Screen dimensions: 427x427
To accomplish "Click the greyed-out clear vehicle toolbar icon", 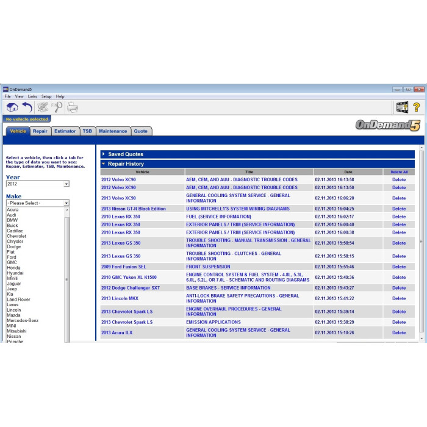I will pos(43,107).
